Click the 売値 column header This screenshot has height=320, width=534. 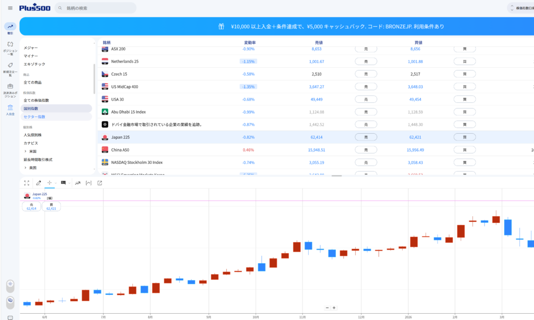(319, 43)
